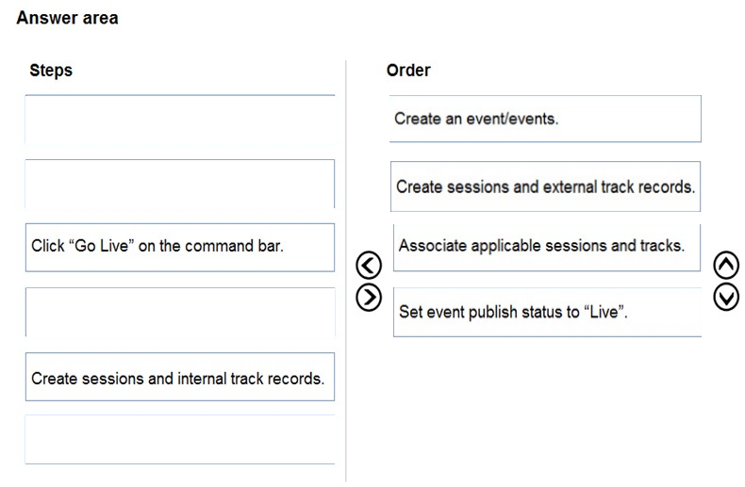Select 'Create sessions and external track records' item
This screenshot has height=487, width=745.
point(545,187)
